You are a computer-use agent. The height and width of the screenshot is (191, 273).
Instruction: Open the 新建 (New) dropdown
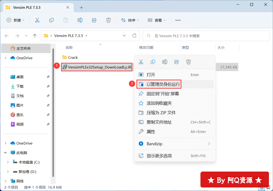(15, 20)
